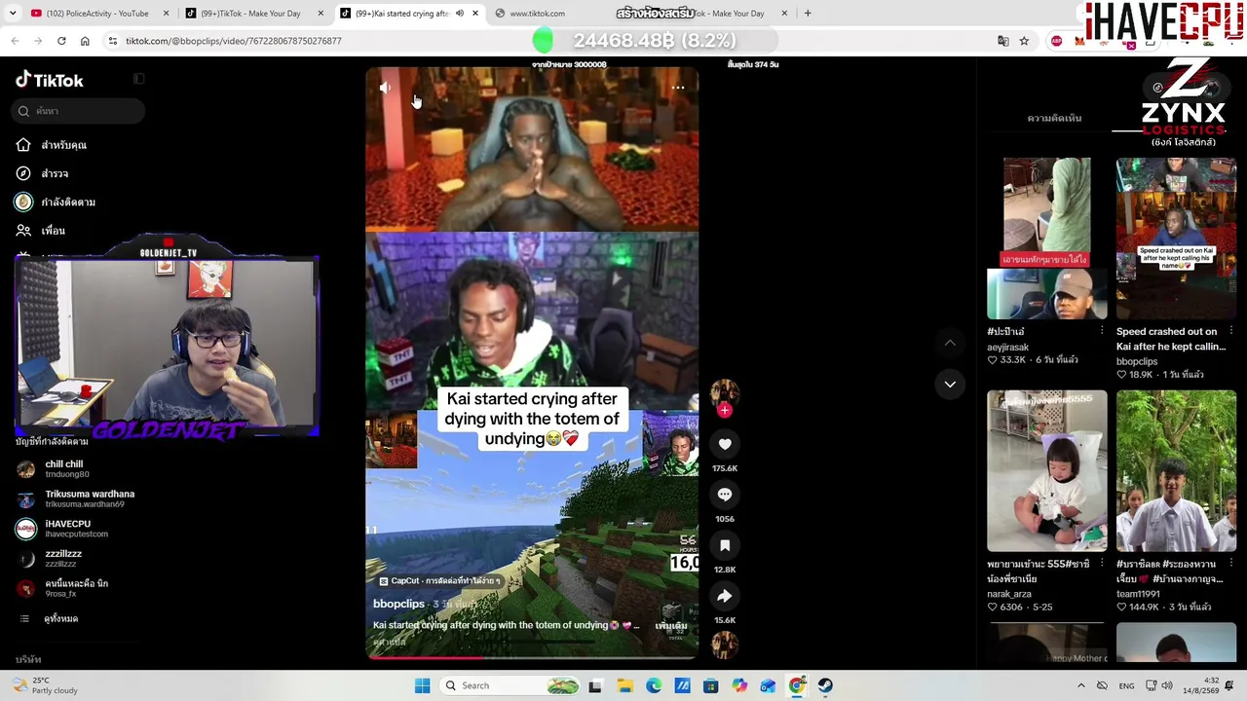Open the Speed crashed out on Kai thumbnail
The image size is (1247, 701).
tap(1176, 239)
